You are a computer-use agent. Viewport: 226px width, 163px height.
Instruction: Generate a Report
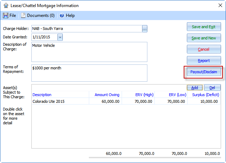click(x=203, y=61)
